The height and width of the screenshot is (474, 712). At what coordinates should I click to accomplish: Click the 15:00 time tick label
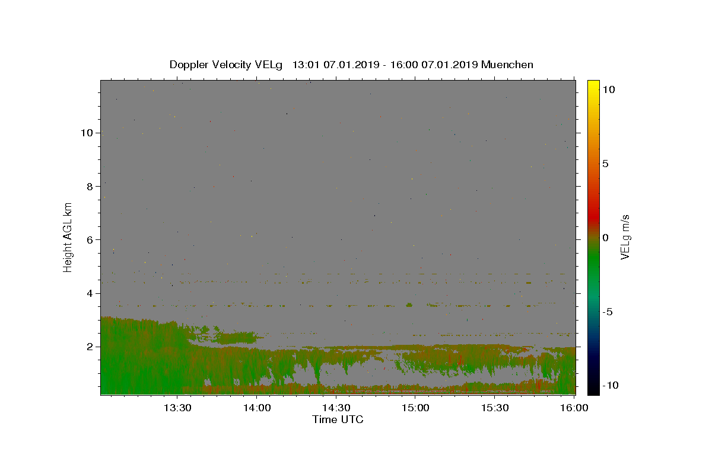415,408
